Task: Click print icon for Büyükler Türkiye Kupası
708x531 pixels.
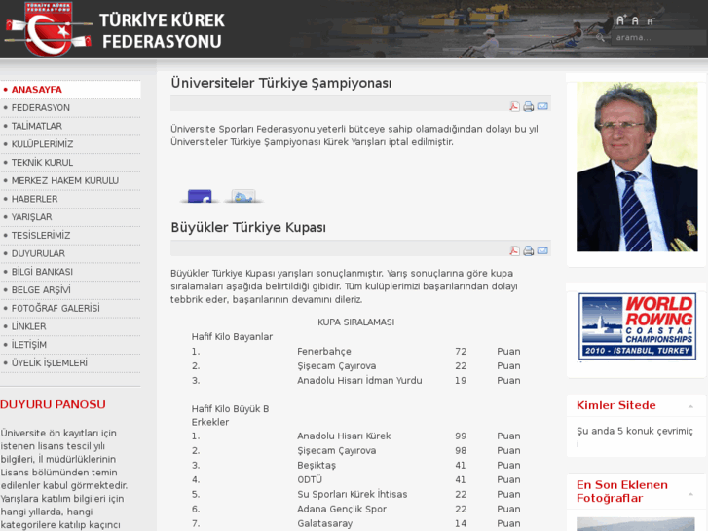Action: tap(528, 250)
